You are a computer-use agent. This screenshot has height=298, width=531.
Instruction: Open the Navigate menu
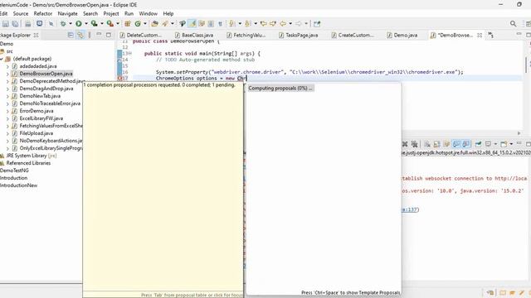tap(68, 13)
